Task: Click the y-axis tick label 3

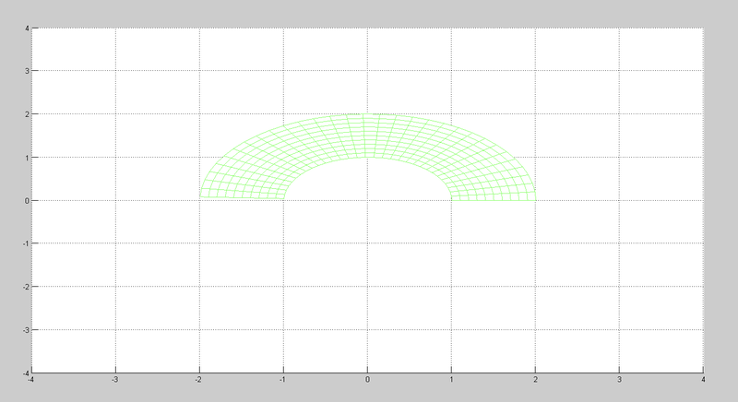Action: pyautogui.click(x=26, y=71)
